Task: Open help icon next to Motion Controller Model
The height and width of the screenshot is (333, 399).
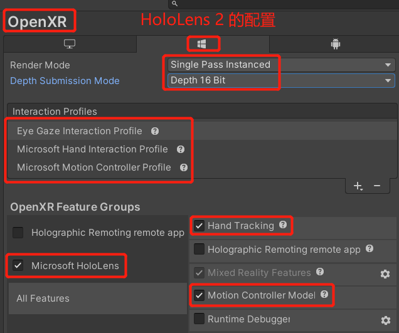Action: coord(324,295)
